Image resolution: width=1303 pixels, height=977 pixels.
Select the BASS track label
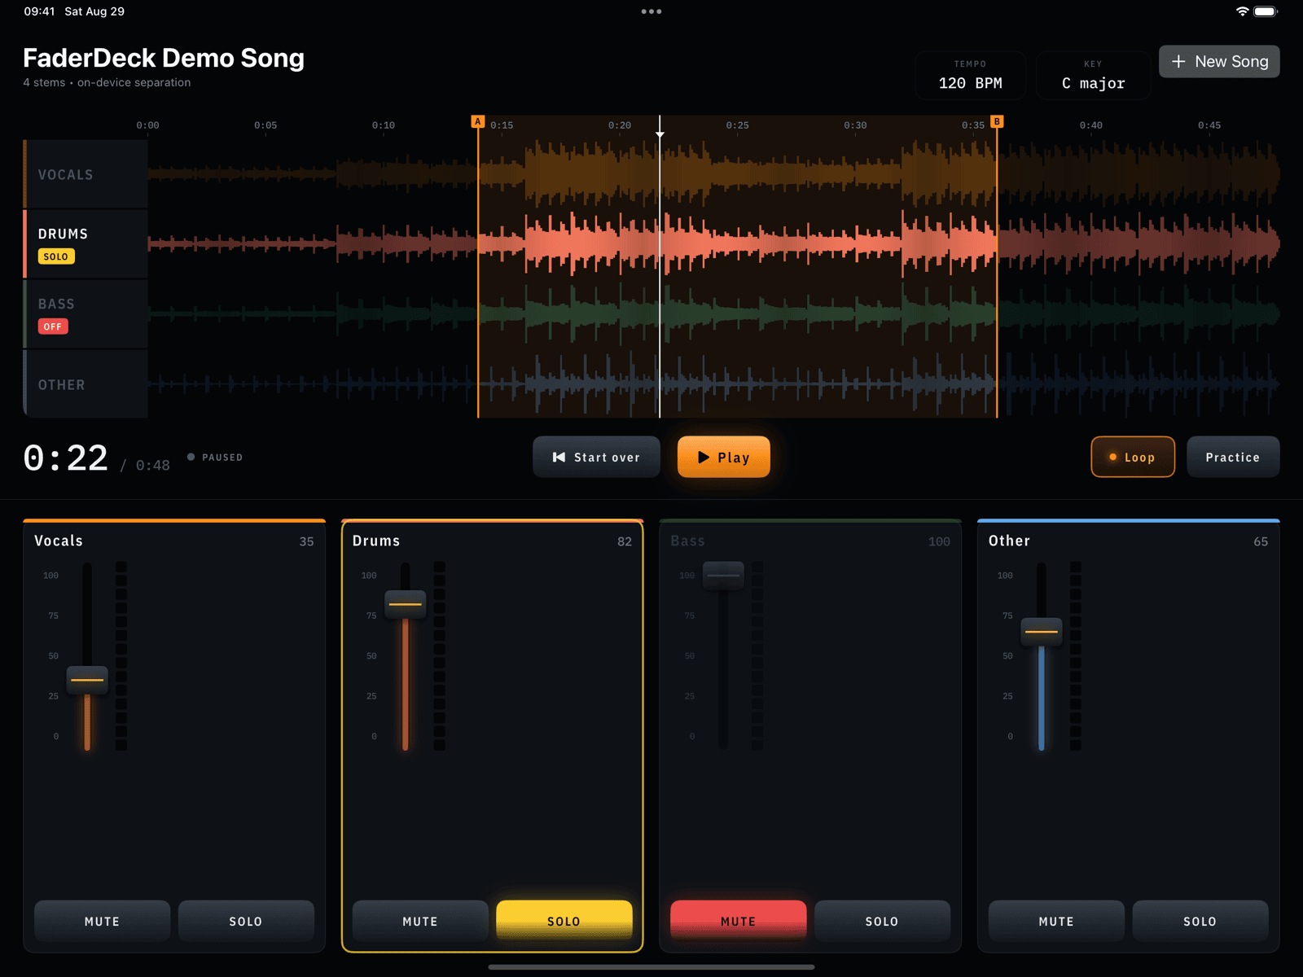[86, 314]
